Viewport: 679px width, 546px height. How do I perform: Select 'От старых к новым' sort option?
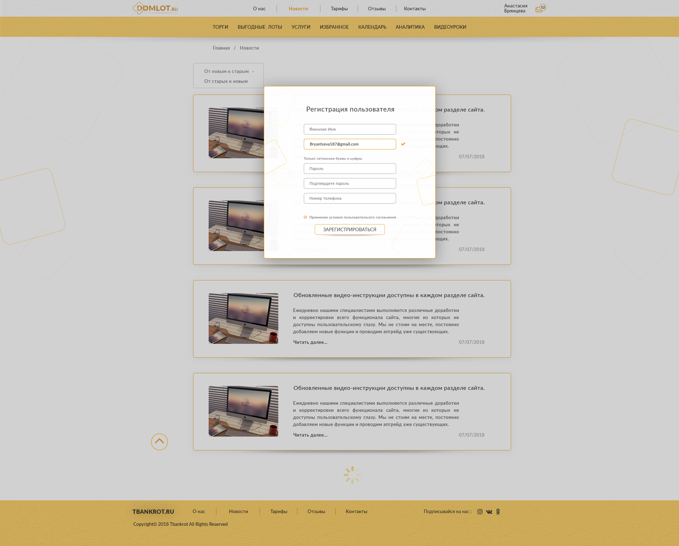point(226,81)
